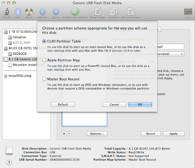Click the Eject toolbar icon
The image size is (195, 168).
56,12
